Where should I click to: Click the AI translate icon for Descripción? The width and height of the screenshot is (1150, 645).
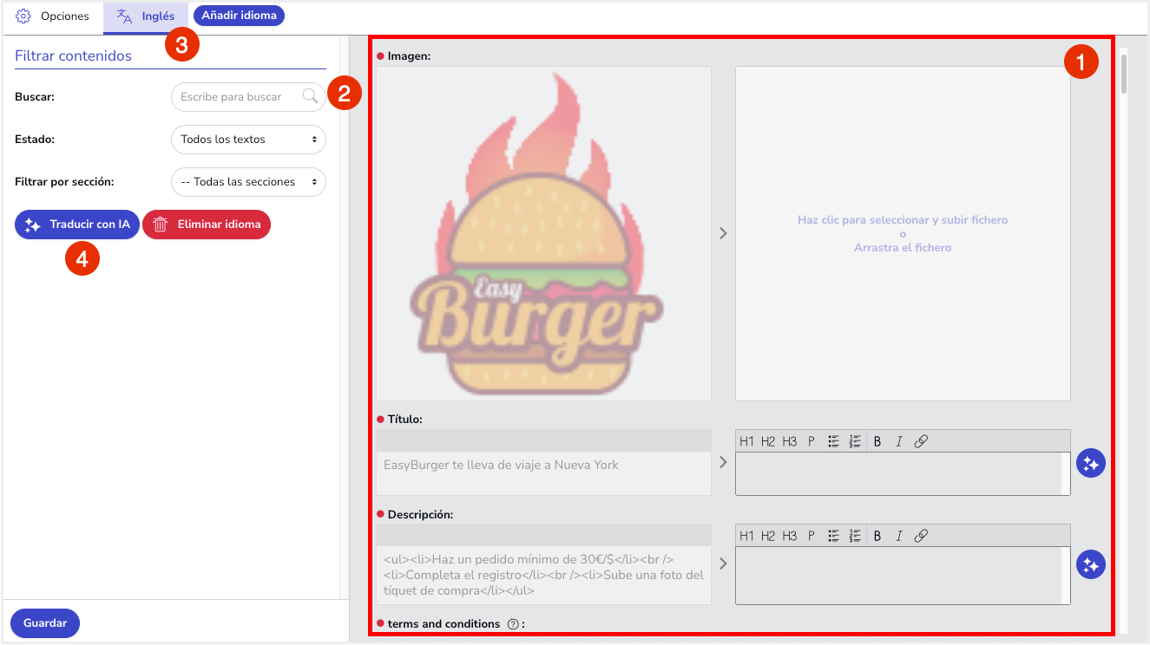pos(1091,564)
